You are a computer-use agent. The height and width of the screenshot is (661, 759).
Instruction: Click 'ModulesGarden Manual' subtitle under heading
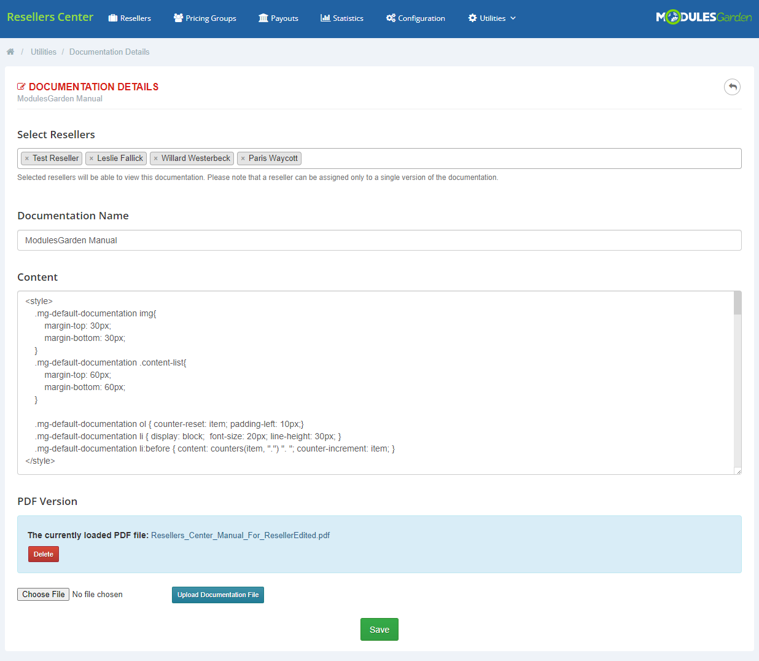tap(60, 98)
